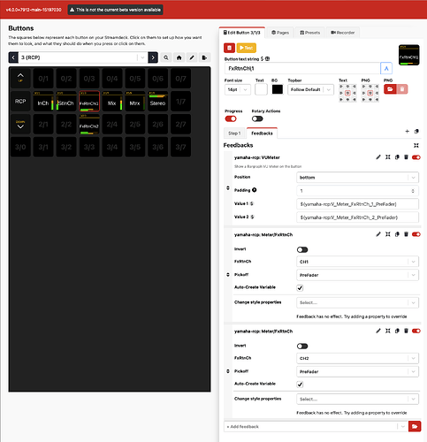Edit the VUMeter feedback name pencil
Viewport: 427px width, 442px height.
coord(378,157)
